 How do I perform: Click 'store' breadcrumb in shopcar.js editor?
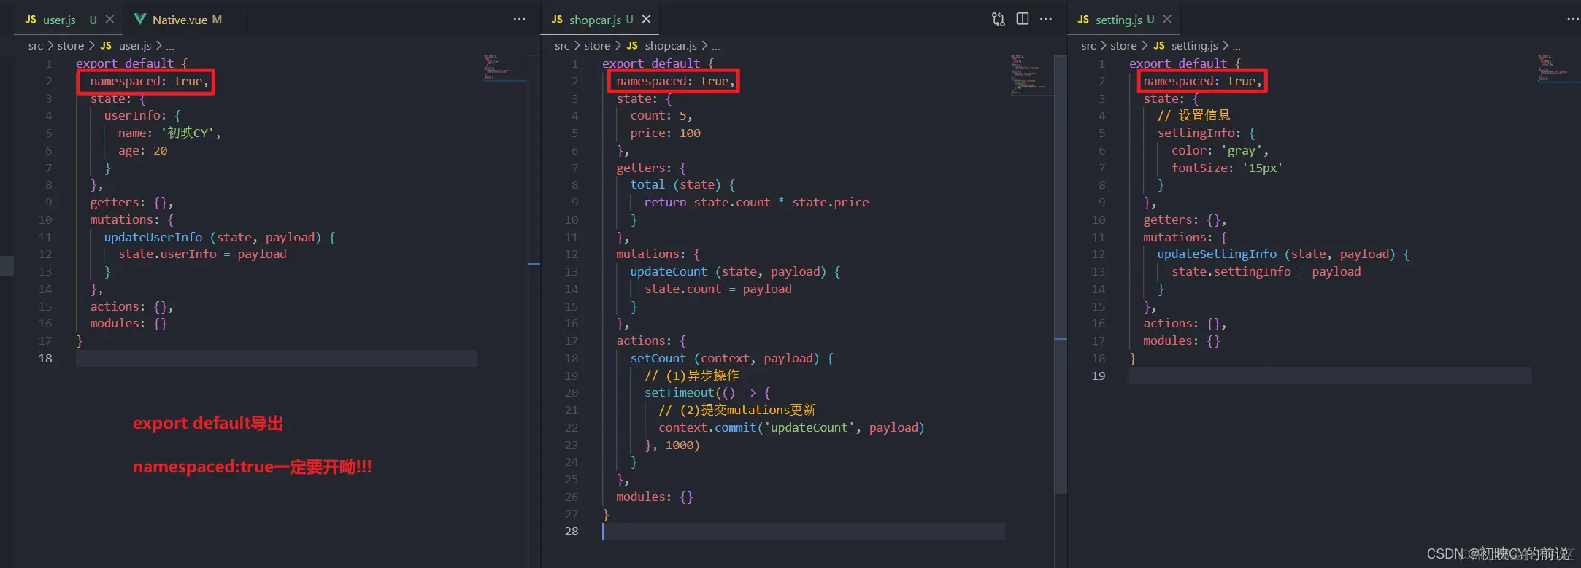pyautogui.click(x=597, y=45)
